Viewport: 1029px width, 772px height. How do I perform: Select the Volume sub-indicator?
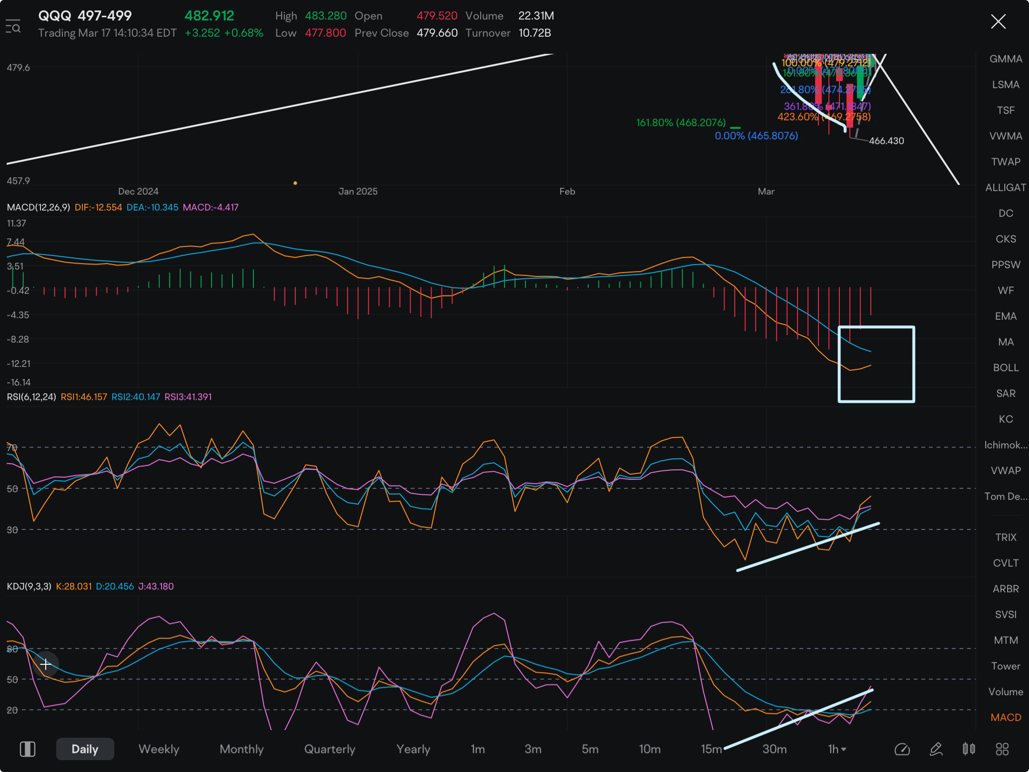point(1006,692)
